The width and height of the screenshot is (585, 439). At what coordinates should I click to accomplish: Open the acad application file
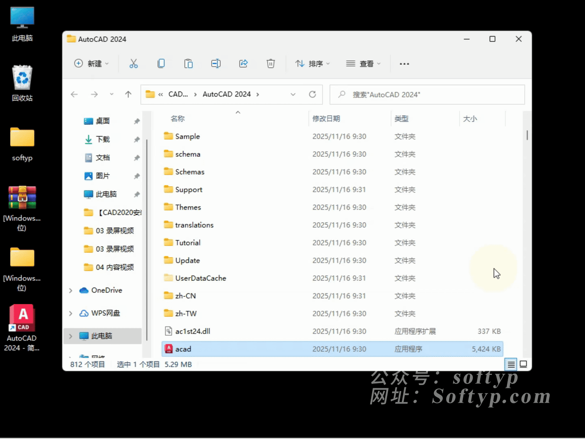[183, 349]
